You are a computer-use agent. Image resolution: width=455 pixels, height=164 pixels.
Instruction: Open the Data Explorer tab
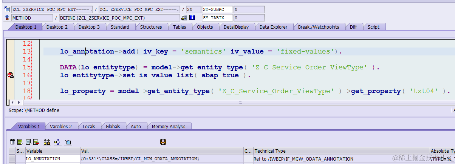point(273,27)
